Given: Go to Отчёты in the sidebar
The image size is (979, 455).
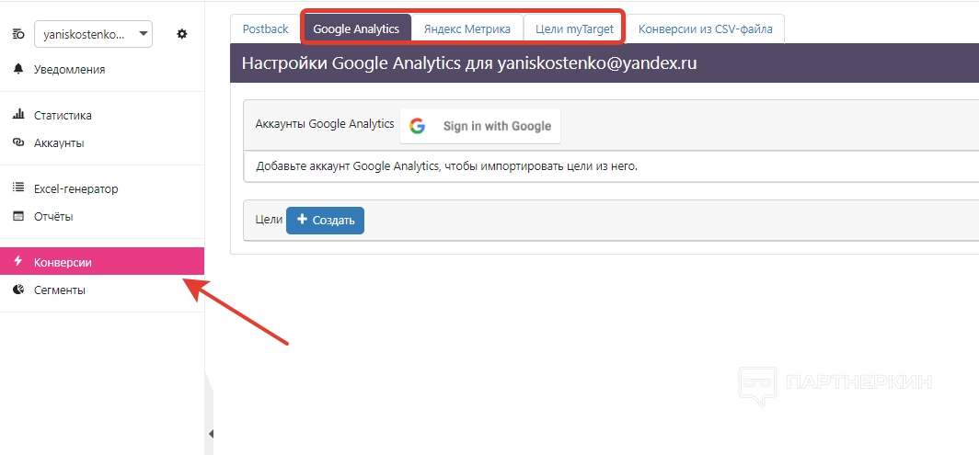Looking at the screenshot, I should [x=53, y=216].
